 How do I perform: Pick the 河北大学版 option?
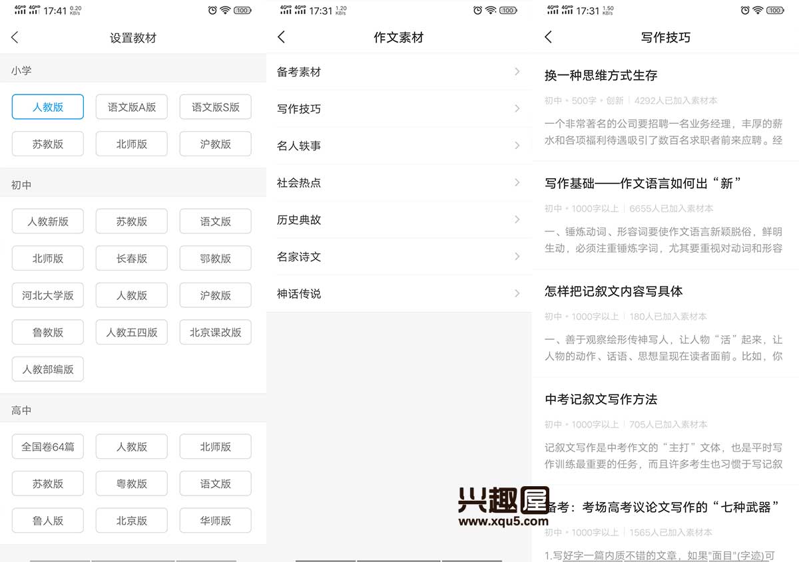tap(48, 295)
